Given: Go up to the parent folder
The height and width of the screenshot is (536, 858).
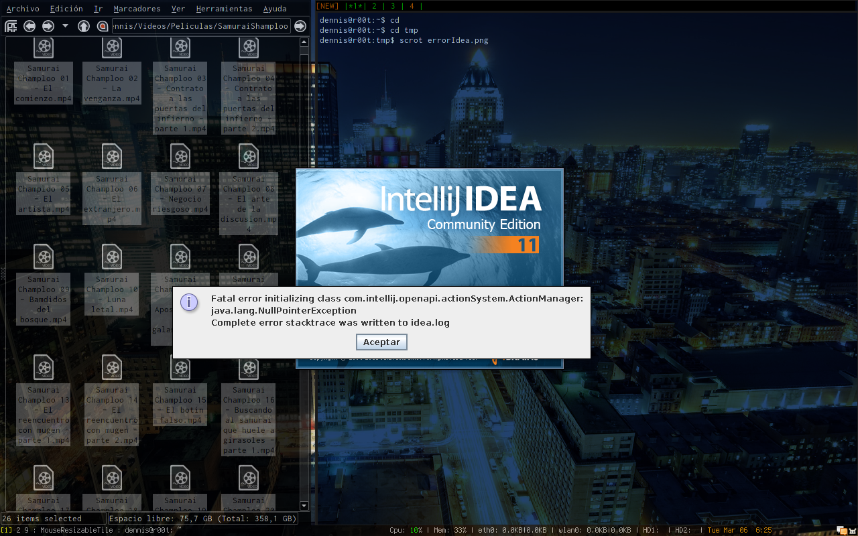Looking at the screenshot, I should (x=84, y=26).
